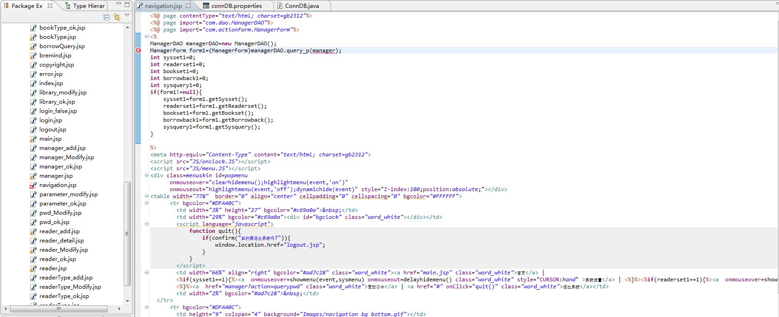Click the Collapse All icon in Package Explorer
This screenshot has width=779, height=317.
(x=107, y=17)
